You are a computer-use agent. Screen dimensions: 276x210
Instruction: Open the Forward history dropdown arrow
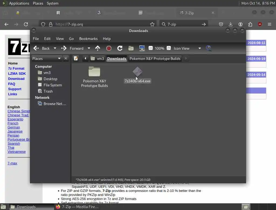[89, 48]
